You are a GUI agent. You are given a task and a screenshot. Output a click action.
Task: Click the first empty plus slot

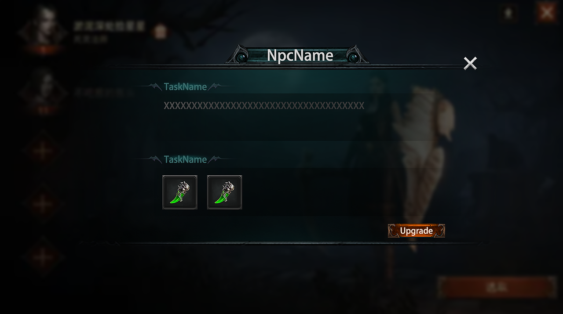tap(43, 151)
